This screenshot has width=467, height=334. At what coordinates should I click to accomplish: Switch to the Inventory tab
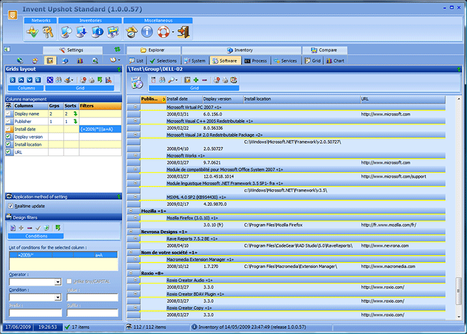click(241, 50)
